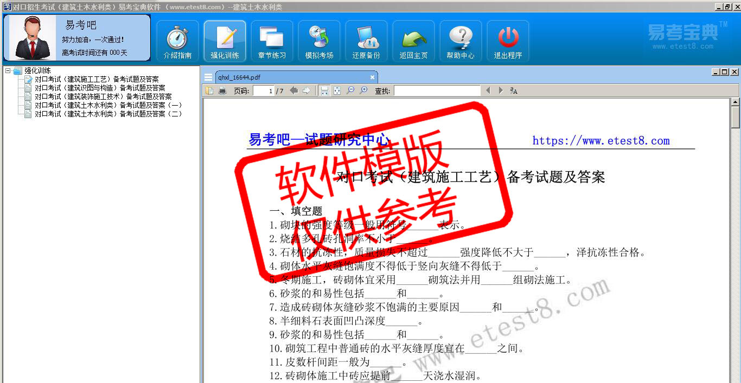
Task: Open 还原备份 restore backup
Action: 366,41
